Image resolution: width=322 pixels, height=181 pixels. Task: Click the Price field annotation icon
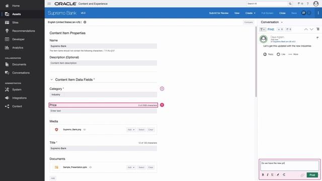pos(162,105)
